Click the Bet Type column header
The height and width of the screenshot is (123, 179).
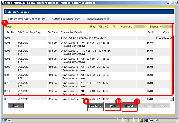[x=53, y=32]
